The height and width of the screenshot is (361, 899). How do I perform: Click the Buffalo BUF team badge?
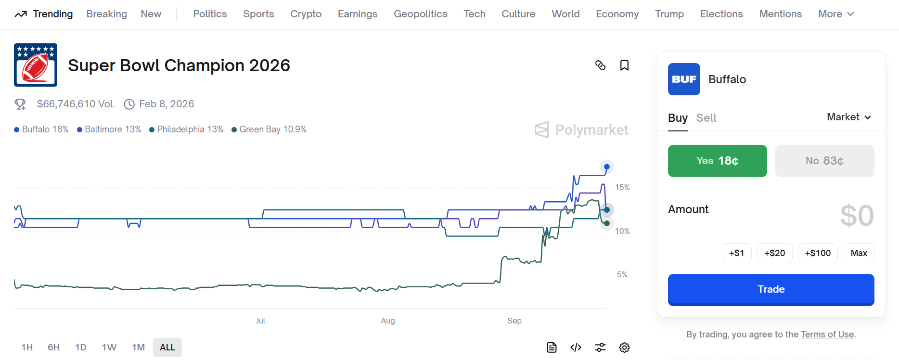click(684, 79)
